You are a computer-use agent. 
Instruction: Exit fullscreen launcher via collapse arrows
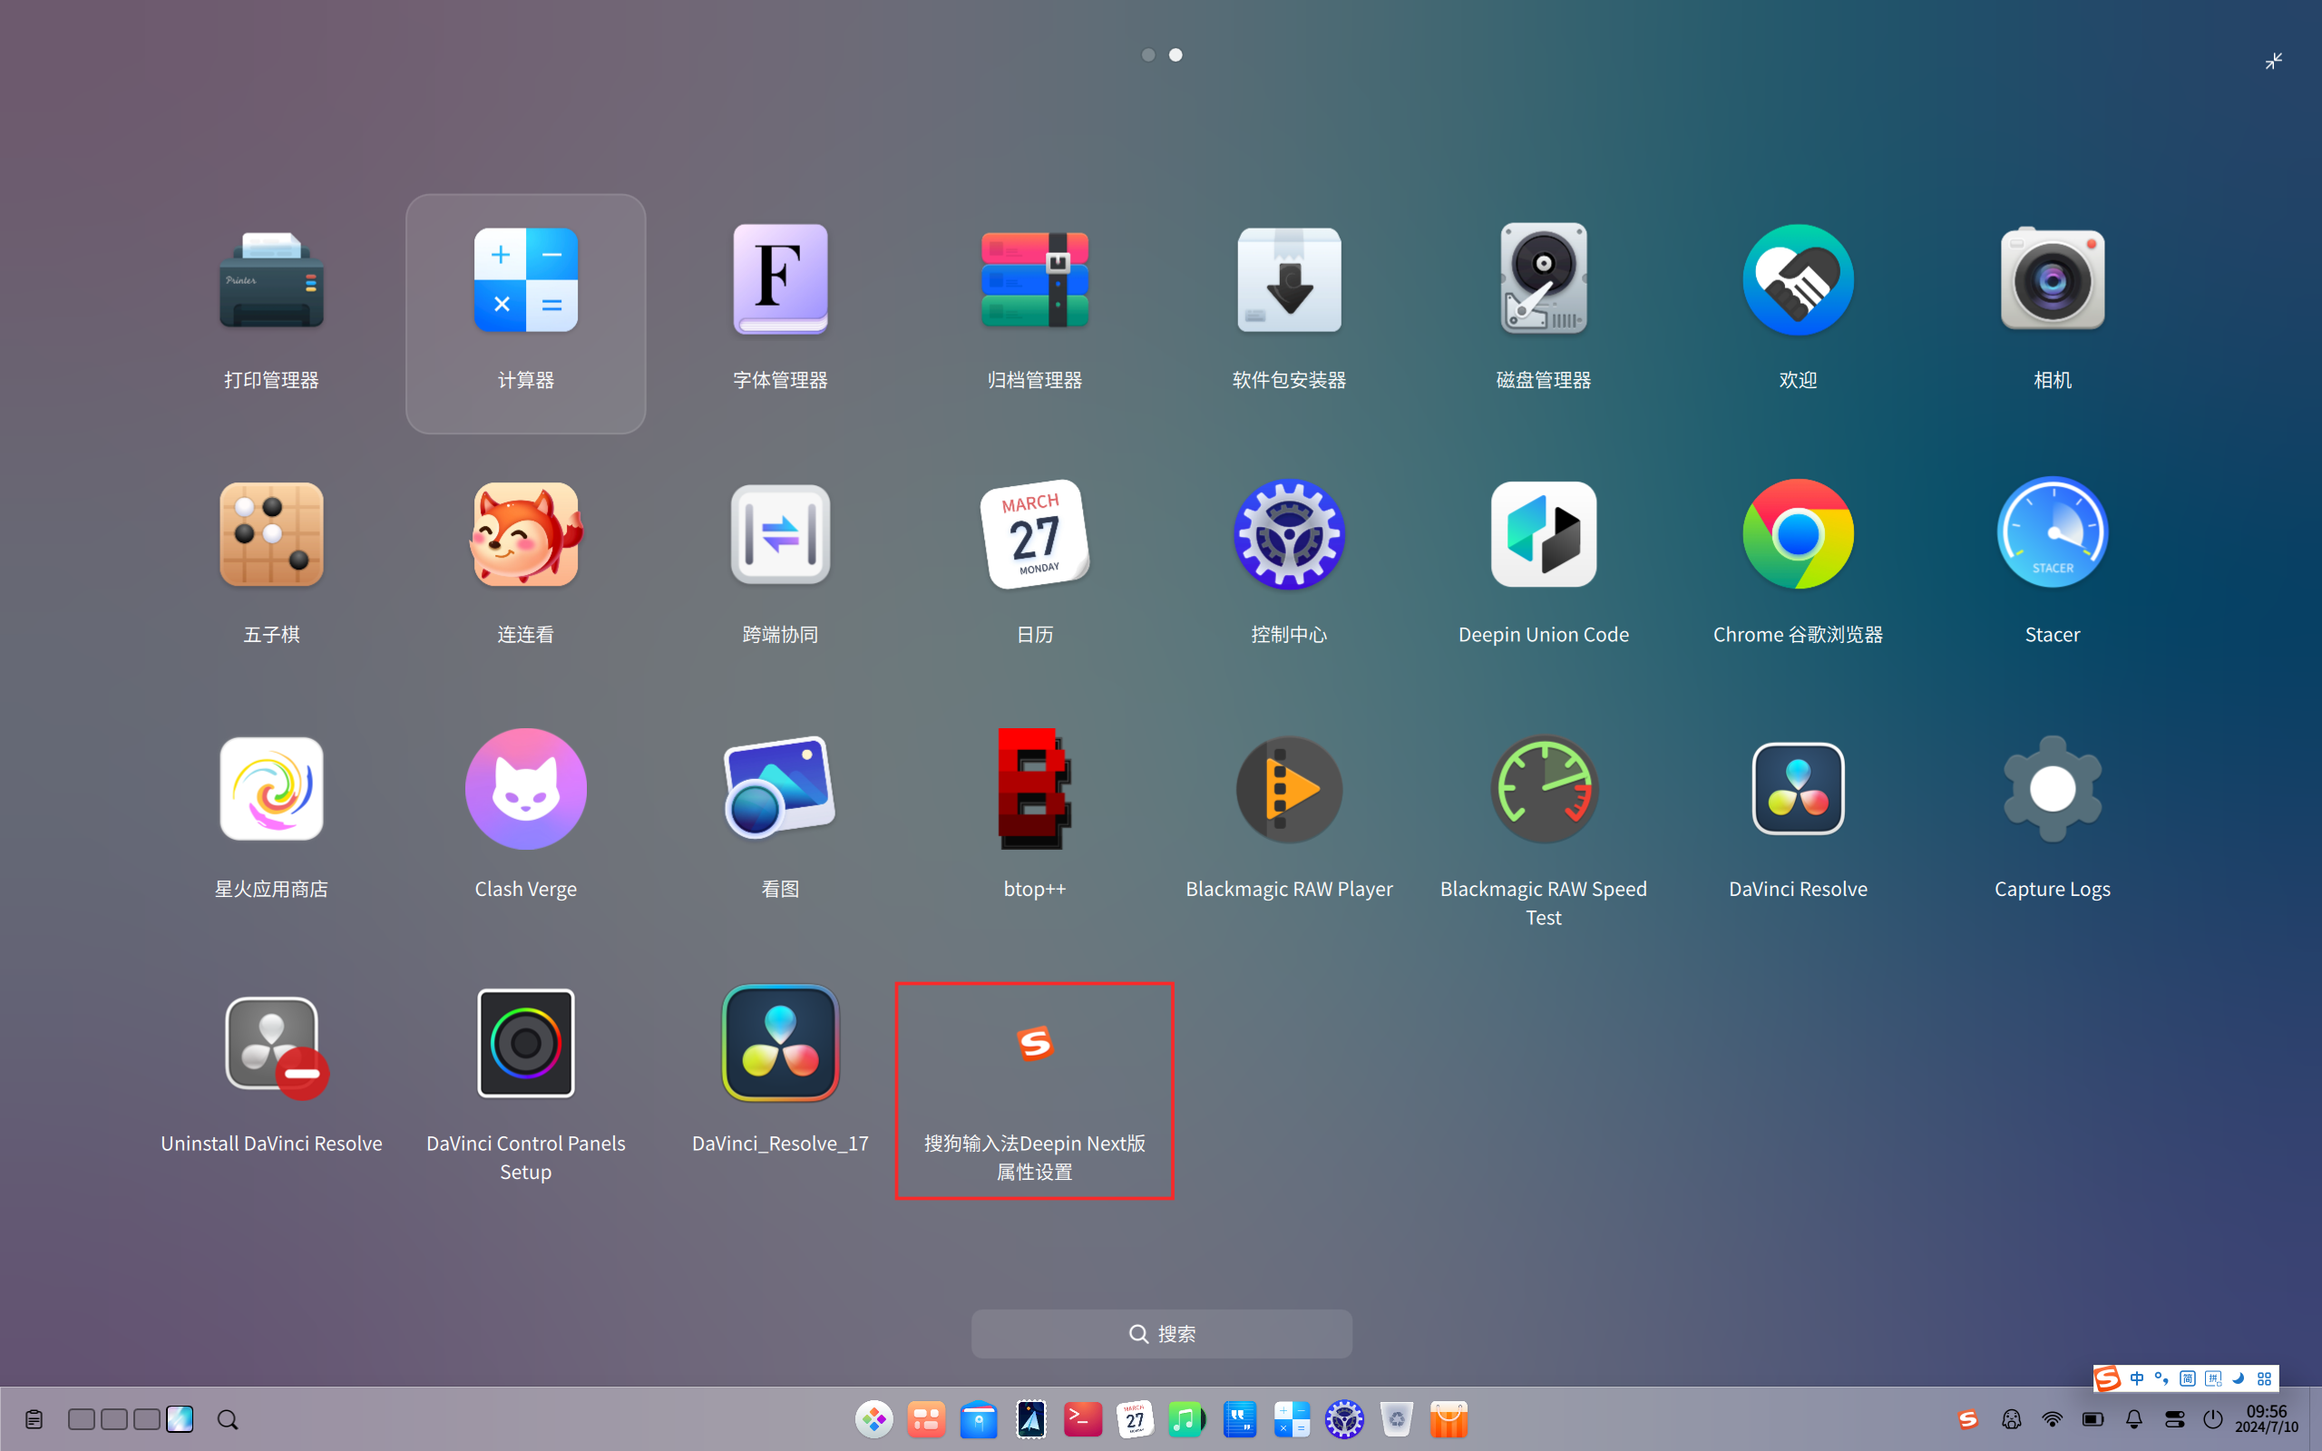pos(2273,62)
